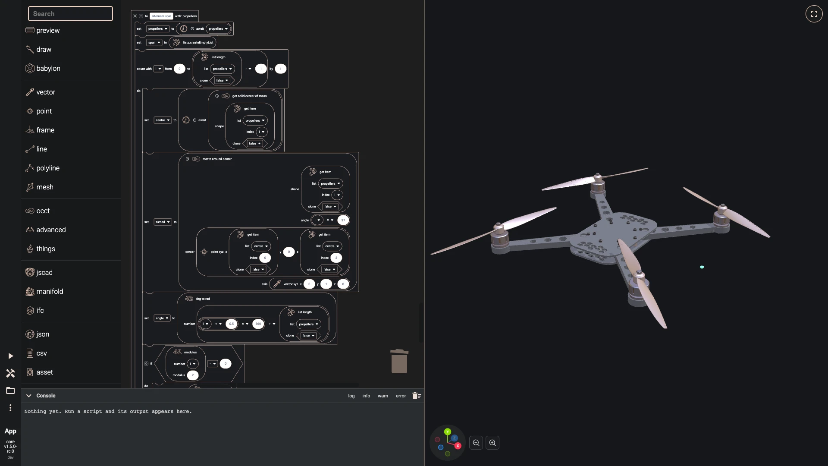Click the workspace trash can
Image resolution: width=828 pixels, height=466 pixels.
click(399, 361)
